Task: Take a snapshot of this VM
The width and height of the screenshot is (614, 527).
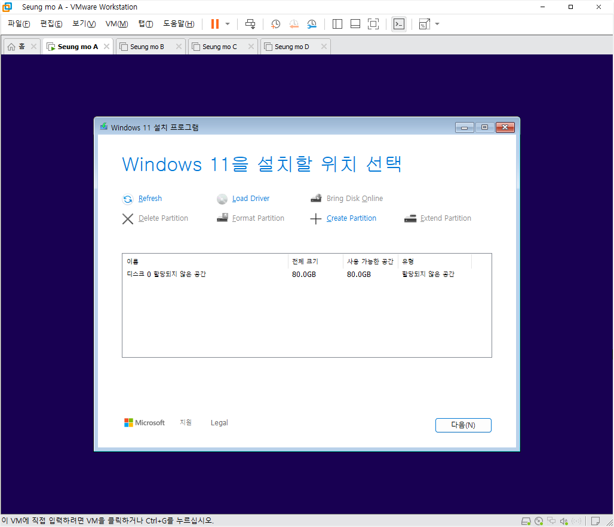Action: tap(276, 25)
